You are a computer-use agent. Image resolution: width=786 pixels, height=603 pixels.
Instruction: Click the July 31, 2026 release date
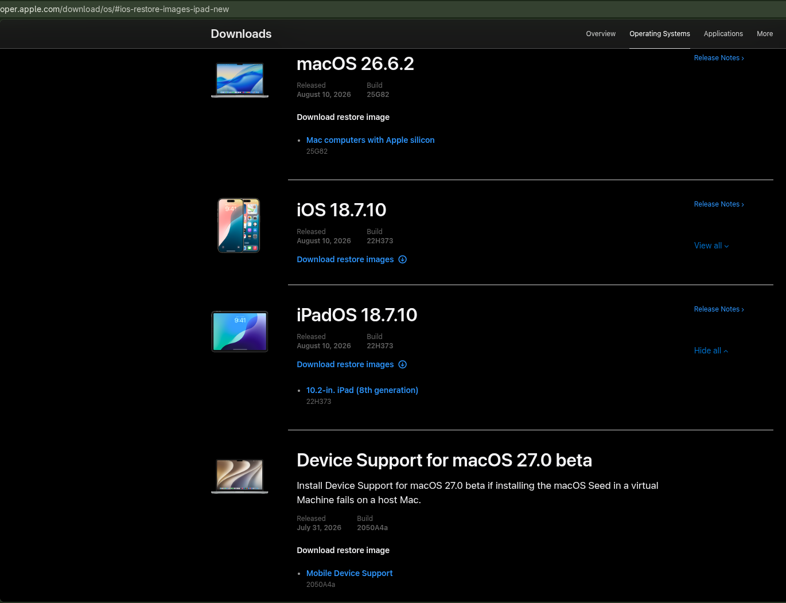pyautogui.click(x=319, y=528)
